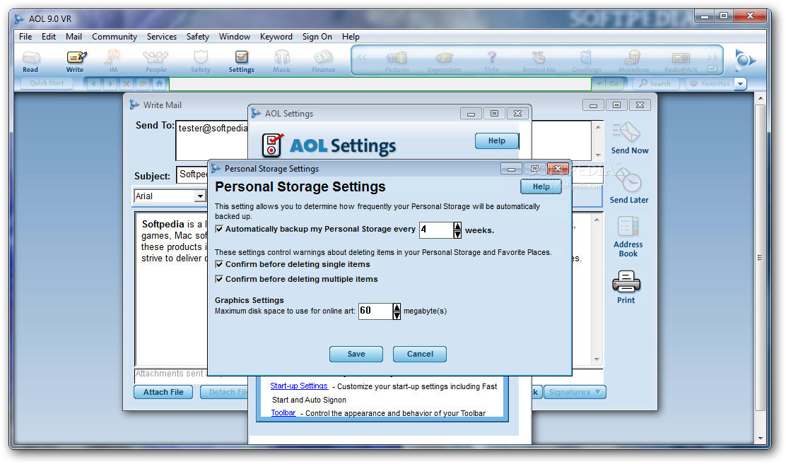Open the Sign On menu
This screenshot has height=464, width=786.
pyautogui.click(x=317, y=37)
